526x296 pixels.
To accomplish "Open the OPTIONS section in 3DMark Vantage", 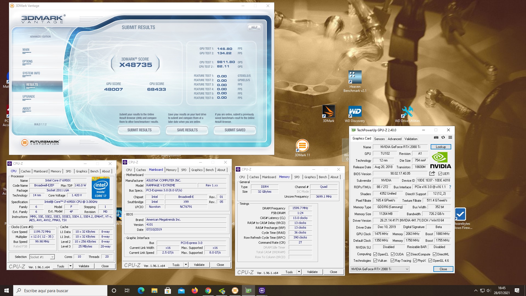I will click(x=27, y=61).
